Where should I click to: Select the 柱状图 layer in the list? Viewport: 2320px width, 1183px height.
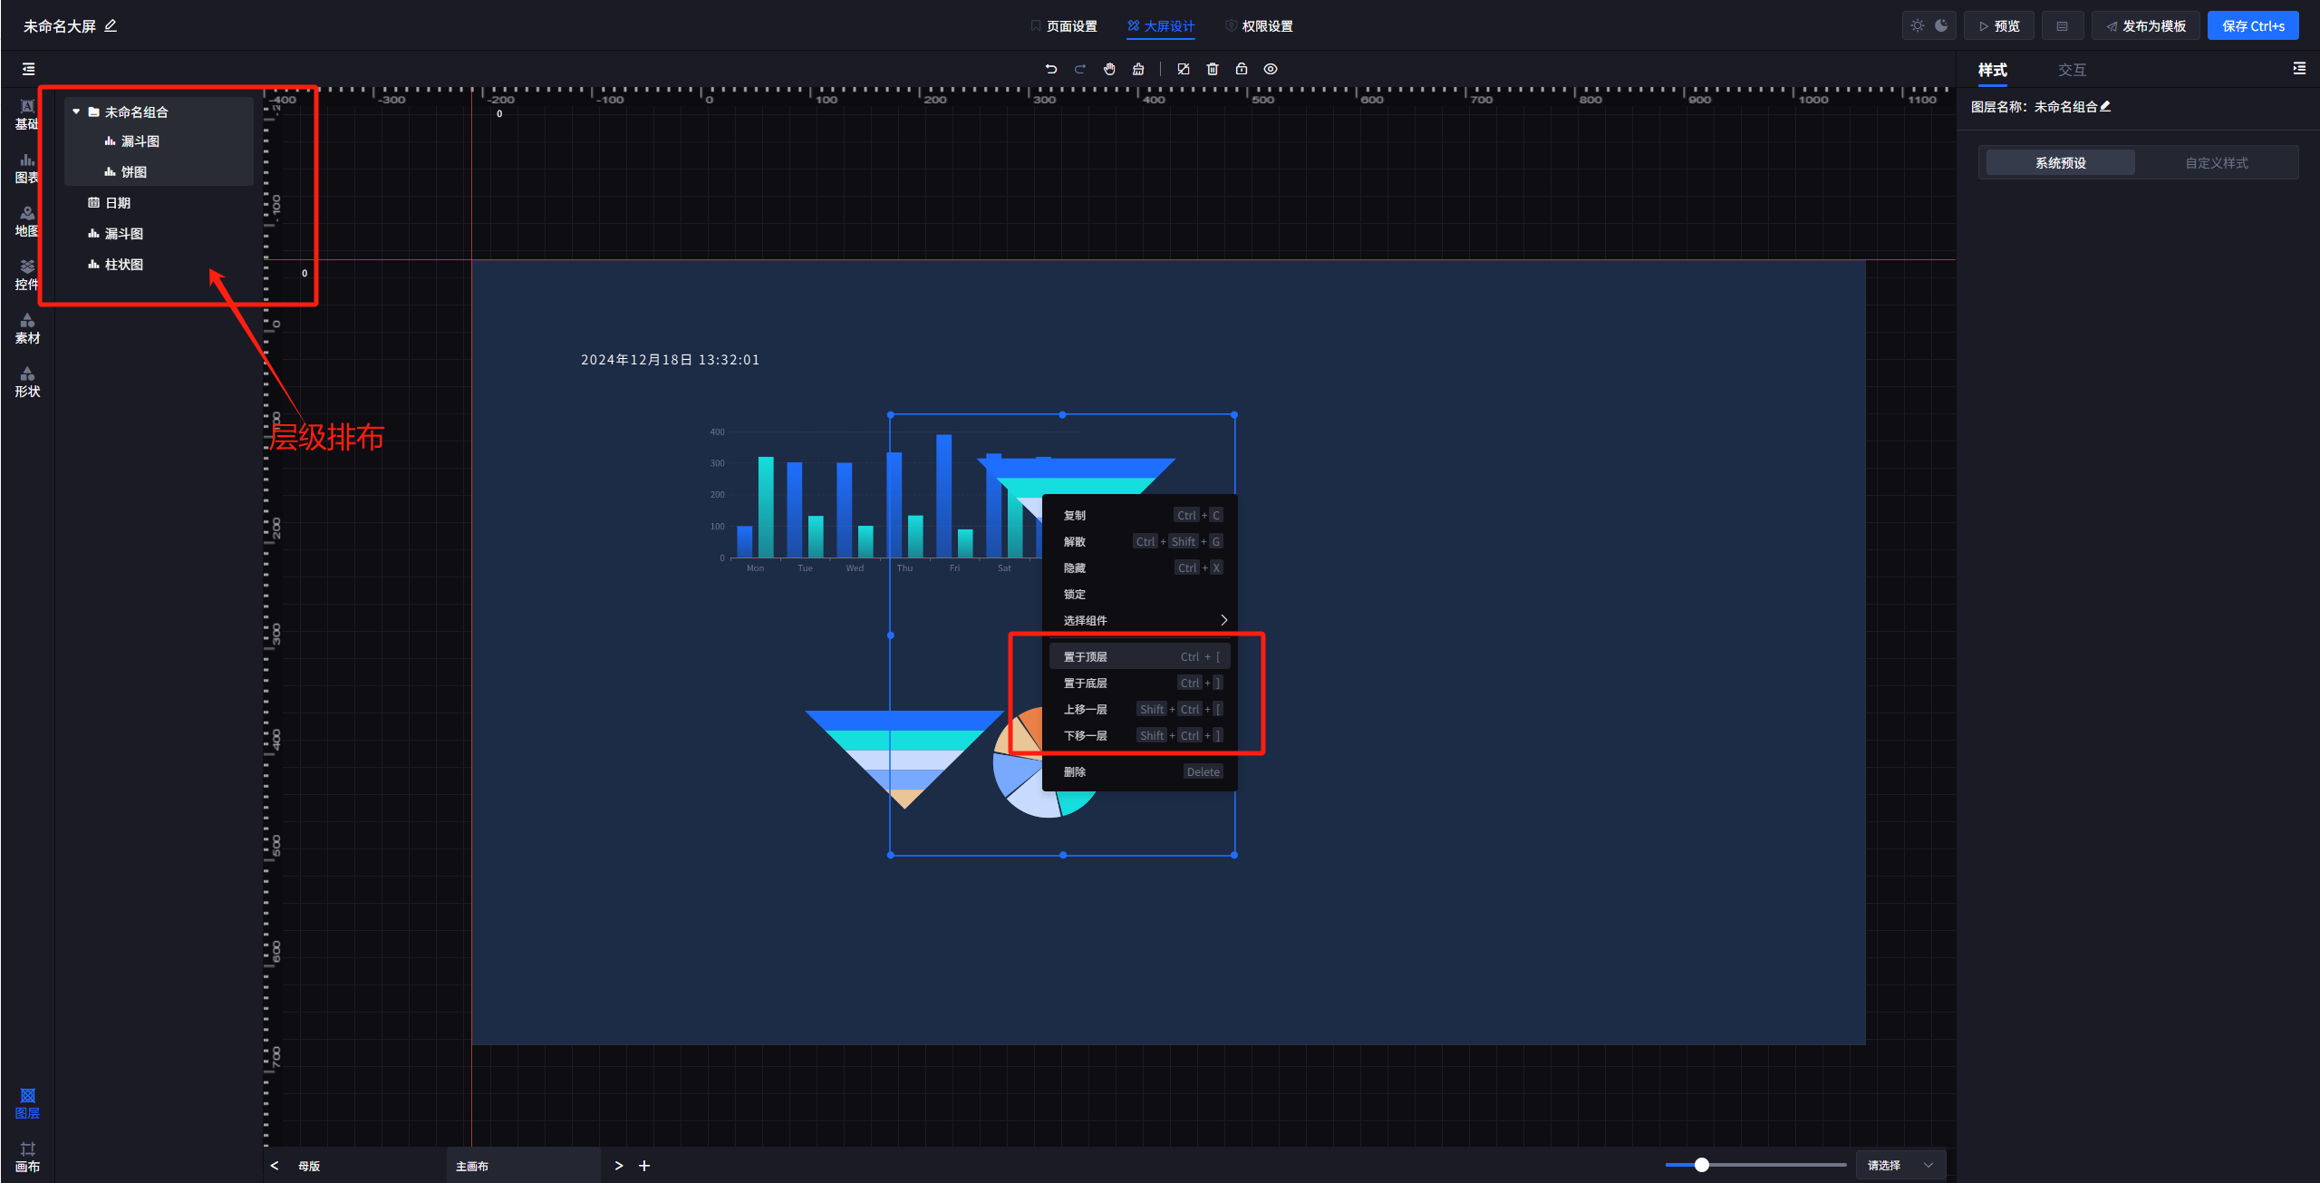123,265
